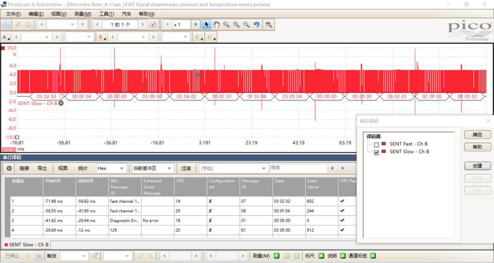Viewport: 494px width, 263px height.
Task: Open the 测量(M) menu in menu bar
Action: [x=83, y=14]
